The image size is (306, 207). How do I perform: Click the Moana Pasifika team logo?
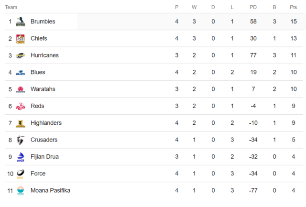[x=21, y=191]
